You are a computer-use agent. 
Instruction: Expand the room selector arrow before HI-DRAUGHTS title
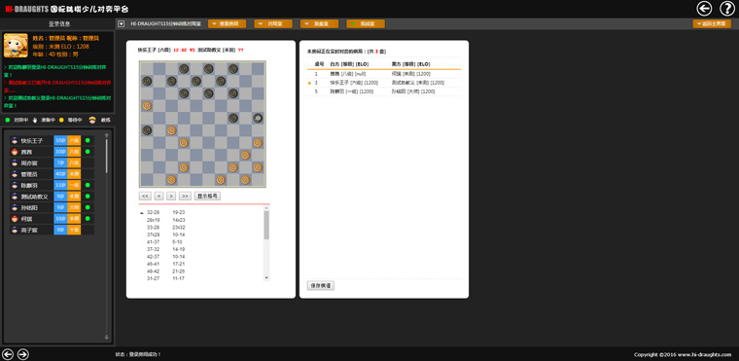[122, 23]
